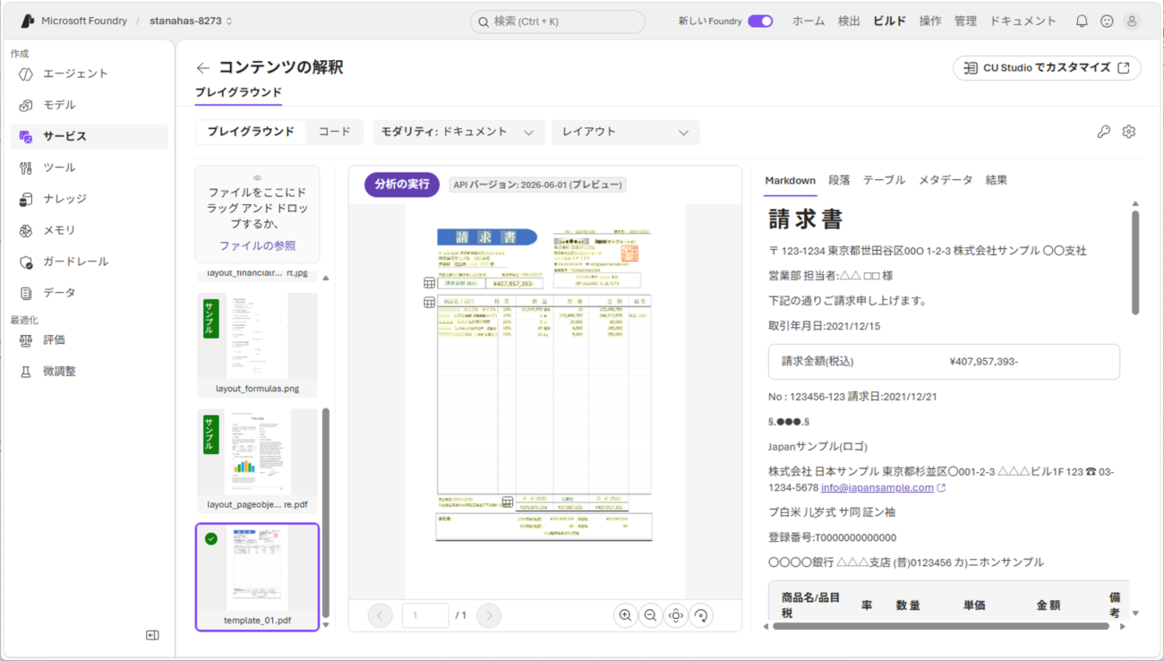The width and height of the screenshot is (1164, 661).
Task: Fit the document to the viewer
Action: [x=675, y=615]
